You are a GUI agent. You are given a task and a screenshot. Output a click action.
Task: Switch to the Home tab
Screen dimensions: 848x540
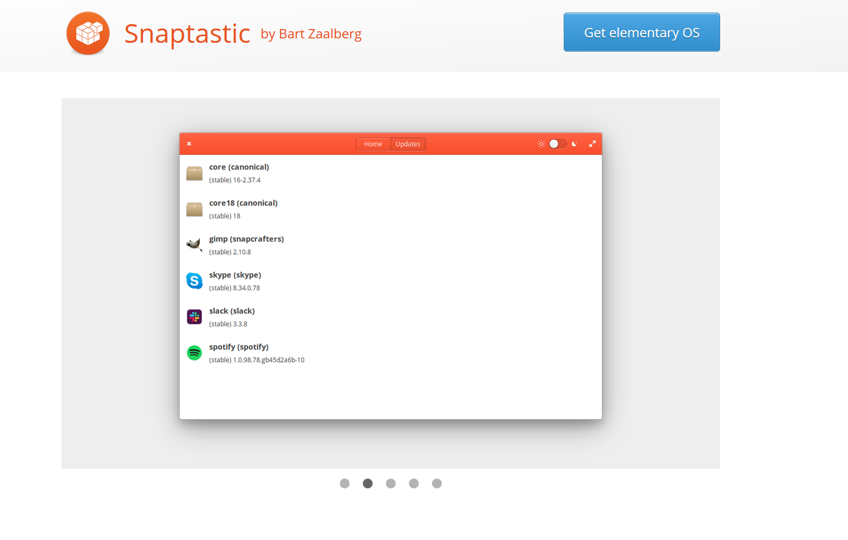coord(373,144)
